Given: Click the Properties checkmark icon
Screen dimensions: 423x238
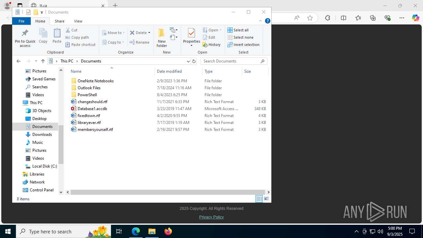Looking at the screenshot, I should click(191, 33).
